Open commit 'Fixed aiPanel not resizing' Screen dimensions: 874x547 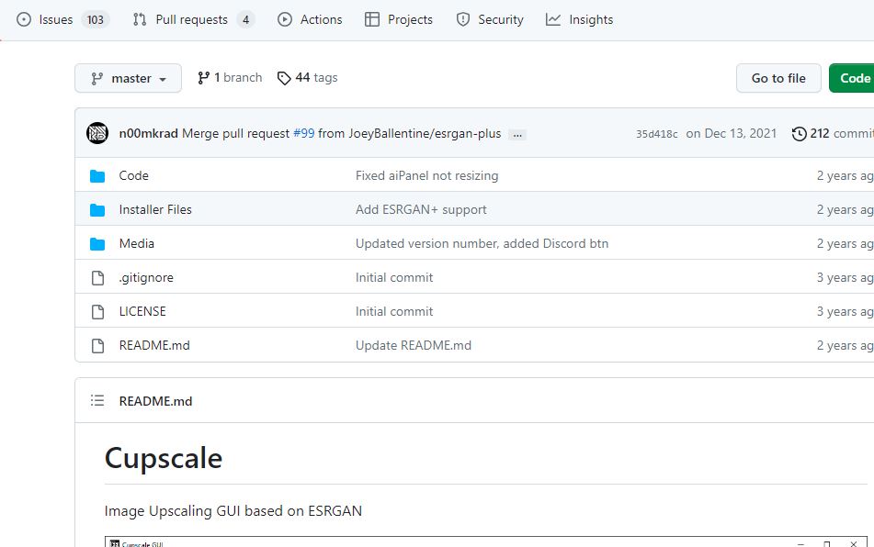coord(427,175)
